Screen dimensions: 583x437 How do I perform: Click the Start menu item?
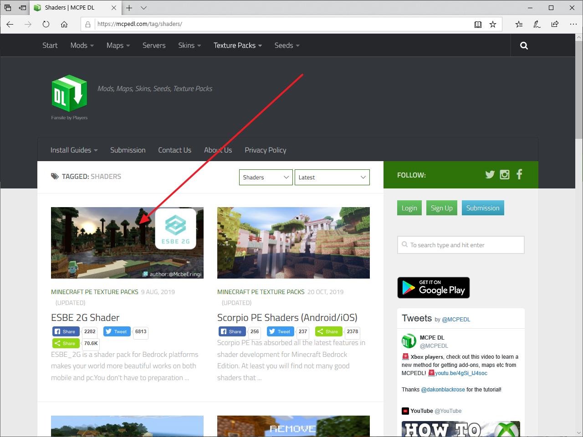tap(50, 46)
